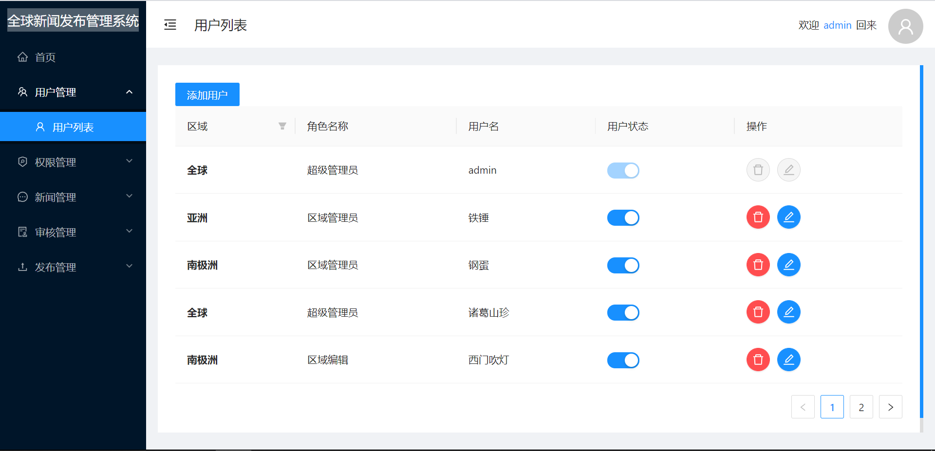This screenshot has height=451, width=935.
Task: Delete the user 铁锤
Action: (758, 217)
